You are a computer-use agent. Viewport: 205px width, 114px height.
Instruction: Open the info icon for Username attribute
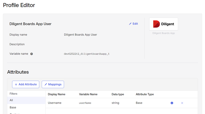click(x=172, y=103)
